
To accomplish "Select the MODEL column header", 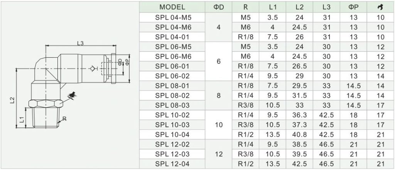I will click(x=172, y=7).
